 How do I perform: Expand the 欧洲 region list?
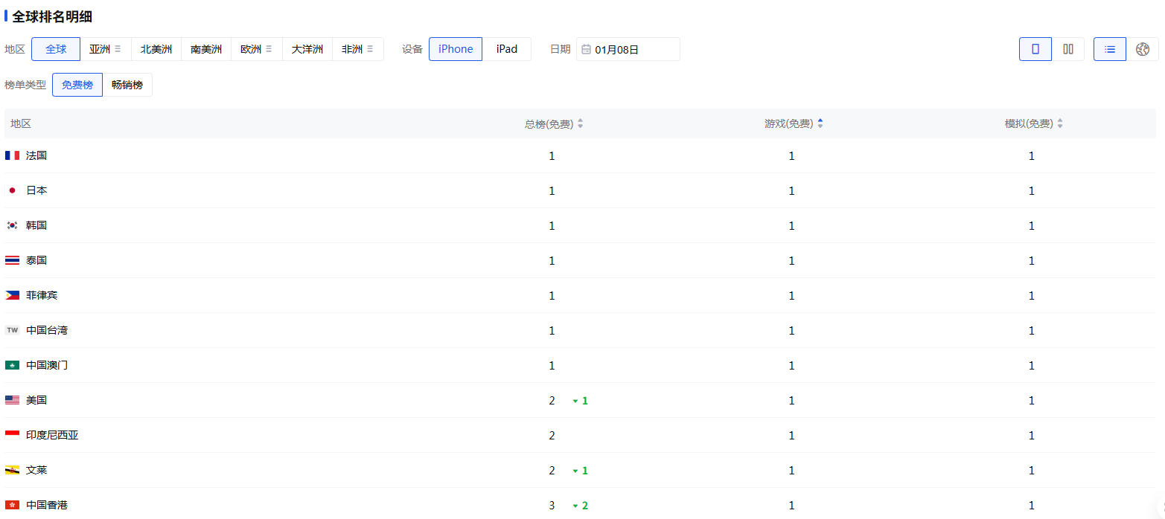pos(269,49)
